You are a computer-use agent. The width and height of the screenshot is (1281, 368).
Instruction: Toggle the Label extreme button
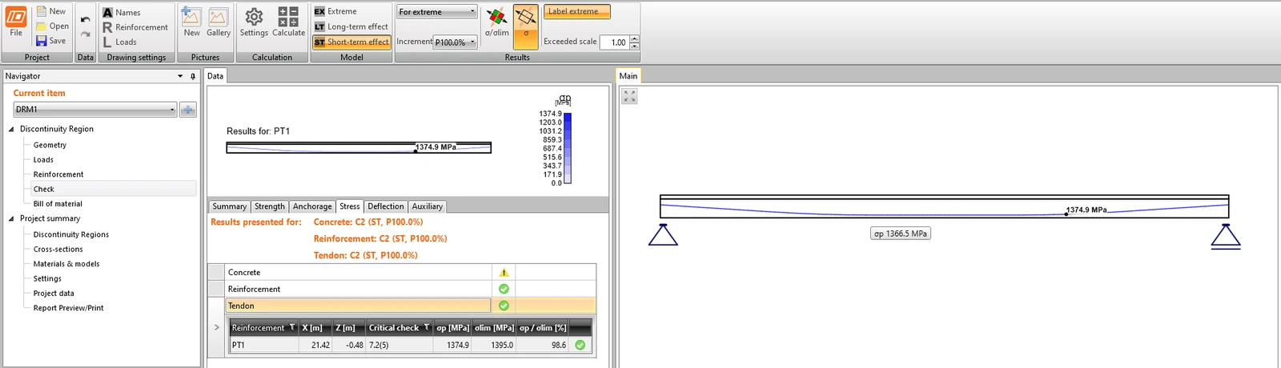point(576,11)
